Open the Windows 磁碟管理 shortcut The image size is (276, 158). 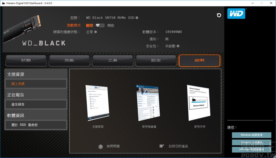tap(251, 135)
